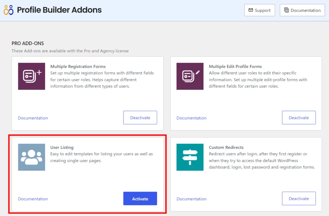This screenshot has height=216, width=329.
Task: Open Documentation link for User Listing
Action: tap(33, 199)
